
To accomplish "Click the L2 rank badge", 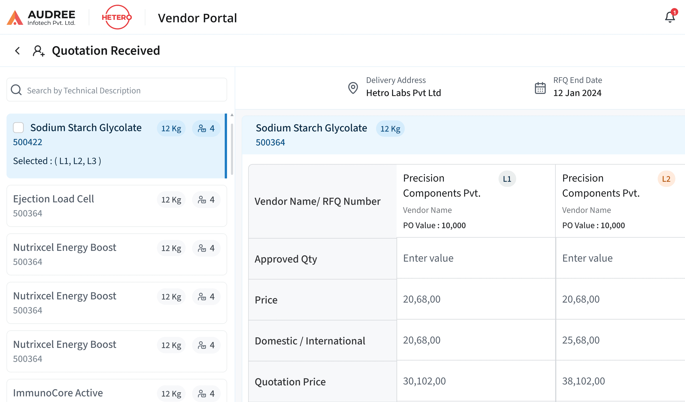I will pos(666,179).
